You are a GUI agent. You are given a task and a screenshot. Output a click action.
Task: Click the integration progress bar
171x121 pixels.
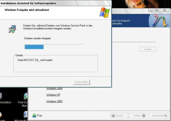pos(54,47)
